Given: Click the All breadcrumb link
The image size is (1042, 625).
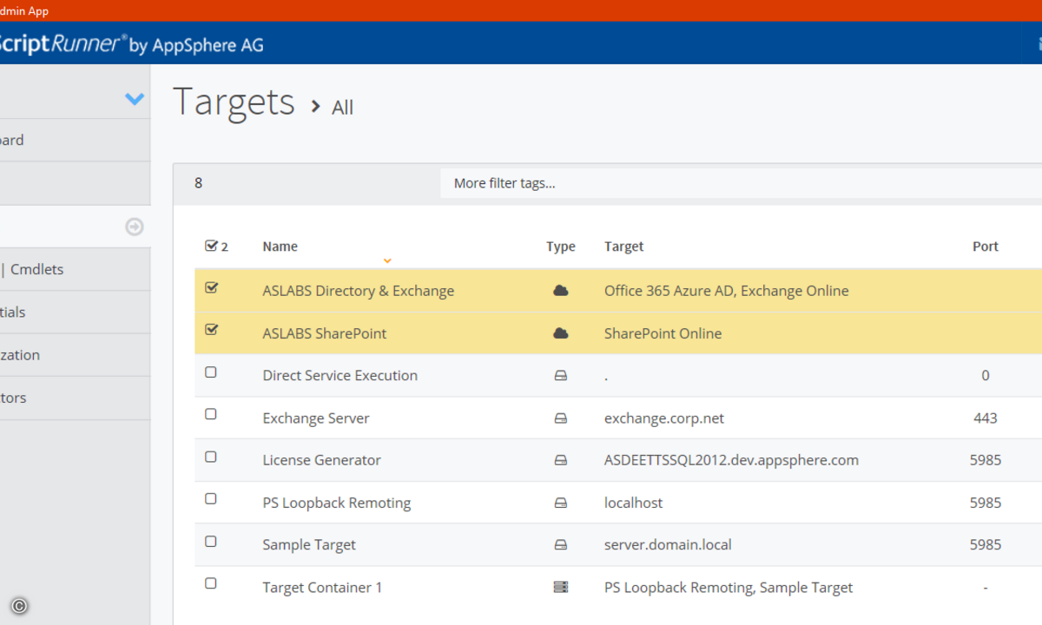Looking at the screenshot, I should [x=343, y=108].
